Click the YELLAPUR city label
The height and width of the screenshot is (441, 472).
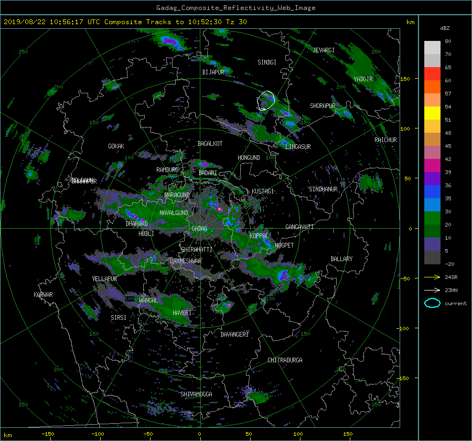(104, 279)
